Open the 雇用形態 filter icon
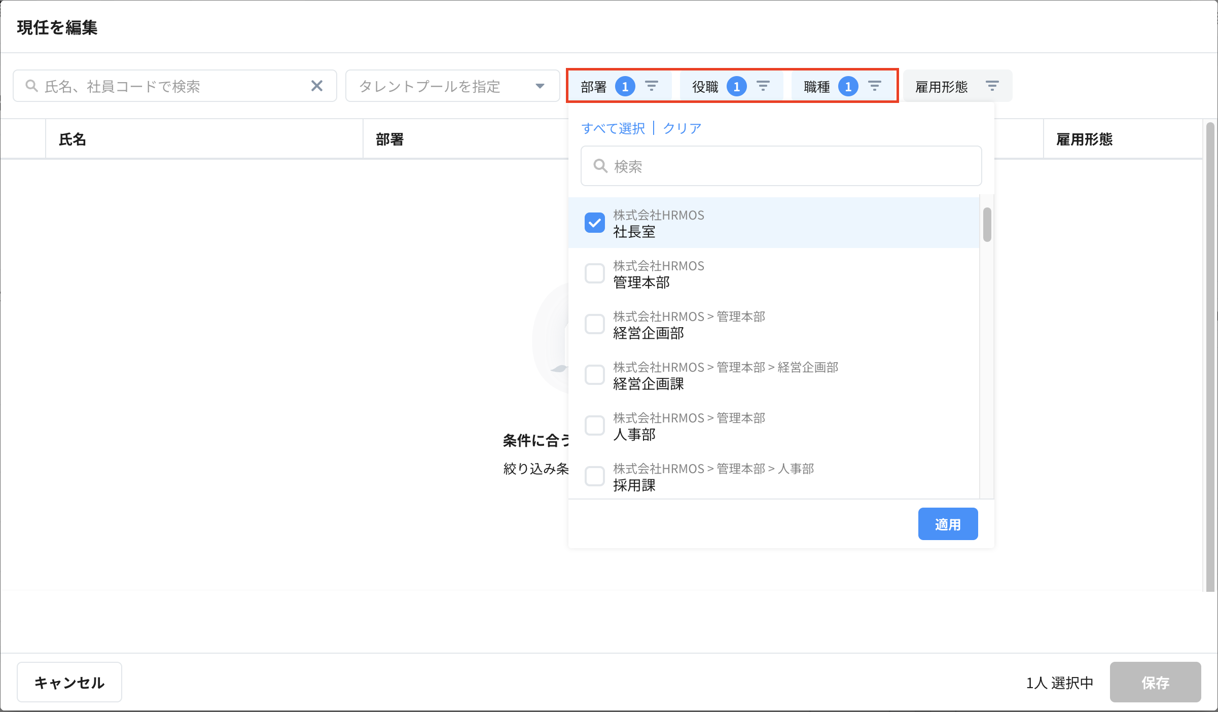Screen dimensions: 1218x712 [992, 86]
